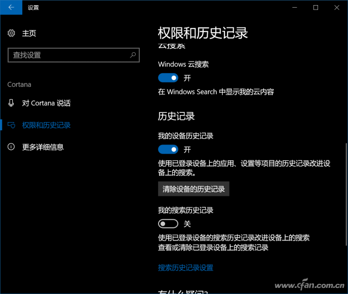Image resolution: width=348 pixels, height=294 pixels.
Task: Enable the 我的搜索历史记录 switch
Action: (x=168, y=224)
